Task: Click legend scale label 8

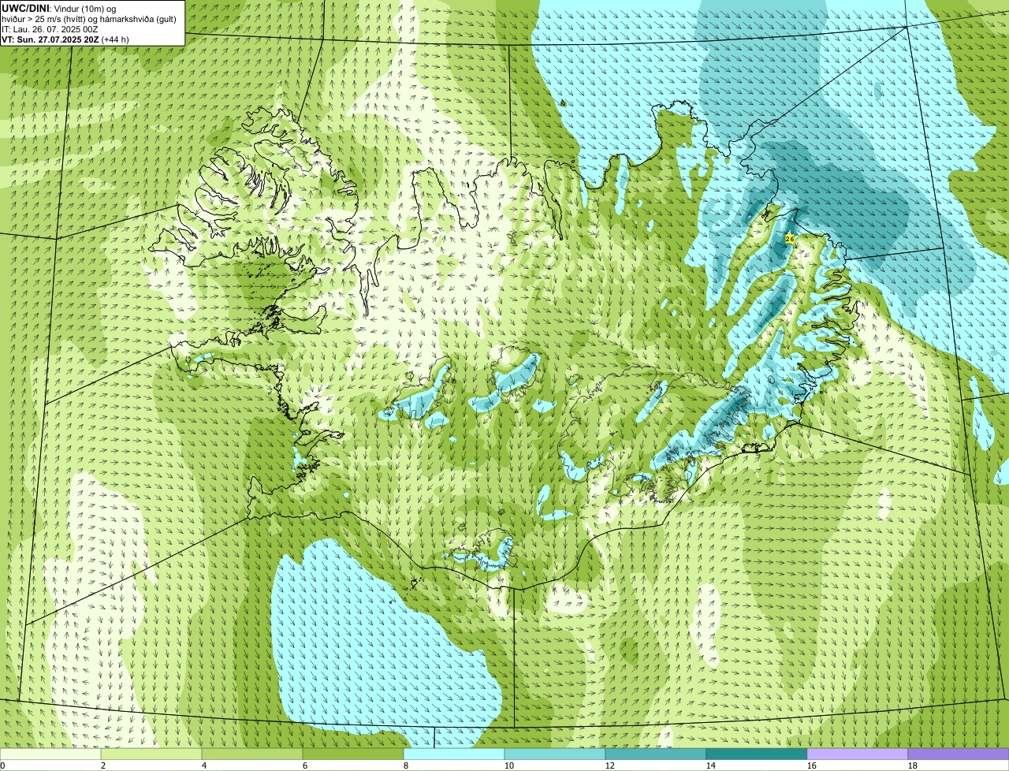Action: (406, 765)
